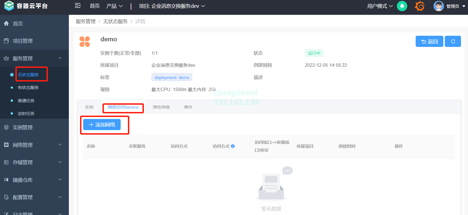Switch to the 实例 tab
This screenshot has width=468, height=215.
(89, 107)
